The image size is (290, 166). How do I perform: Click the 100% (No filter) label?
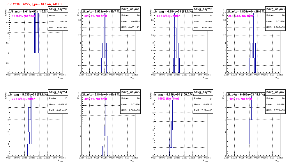(169, 99)
